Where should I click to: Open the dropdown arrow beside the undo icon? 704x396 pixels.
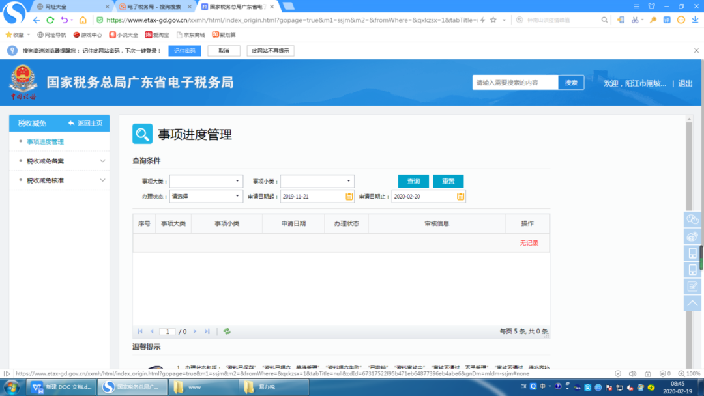point(72,20)
